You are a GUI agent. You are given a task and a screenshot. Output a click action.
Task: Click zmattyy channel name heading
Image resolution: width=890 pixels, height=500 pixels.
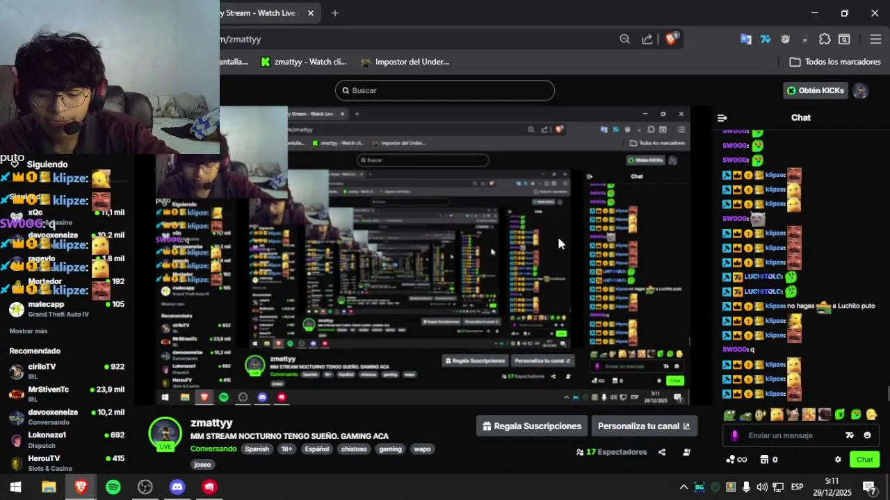point(211,423)
